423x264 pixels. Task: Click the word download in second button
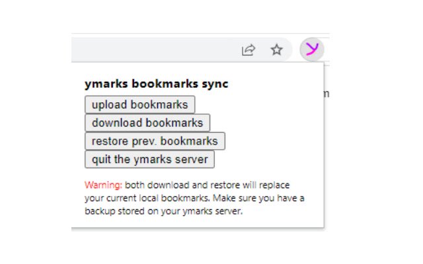coord(117,123)
